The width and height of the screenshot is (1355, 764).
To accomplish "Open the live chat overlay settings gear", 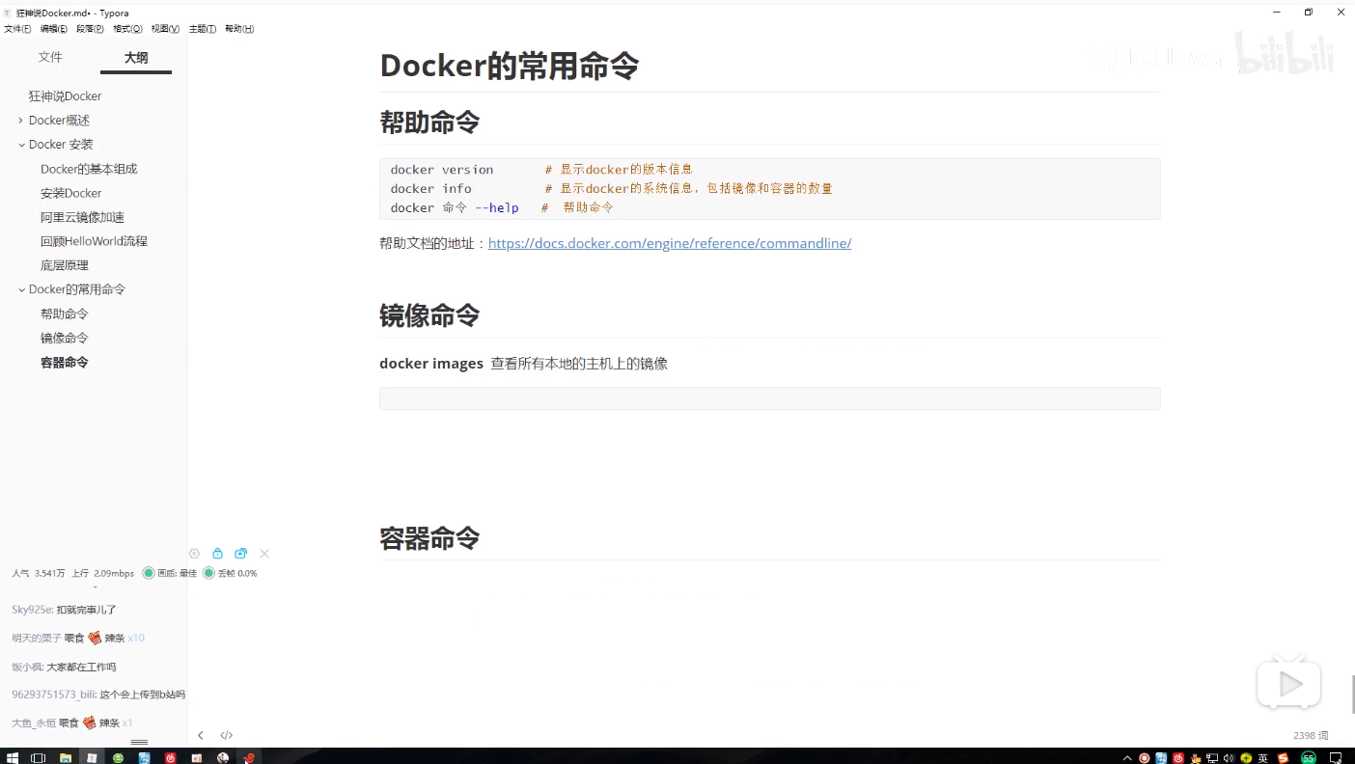I will [x=194, y=554].
